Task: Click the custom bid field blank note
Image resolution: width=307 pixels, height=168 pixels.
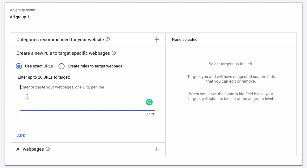Action: (x=231, y=96)
